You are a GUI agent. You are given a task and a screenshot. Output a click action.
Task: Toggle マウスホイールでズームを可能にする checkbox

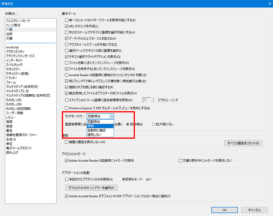[67, 44]
